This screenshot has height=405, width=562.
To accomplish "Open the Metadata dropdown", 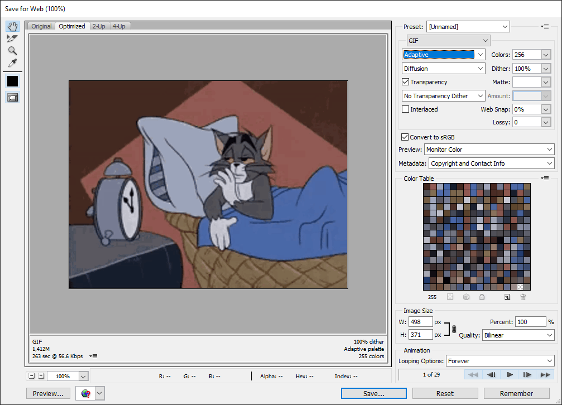I will coord(491,163).
